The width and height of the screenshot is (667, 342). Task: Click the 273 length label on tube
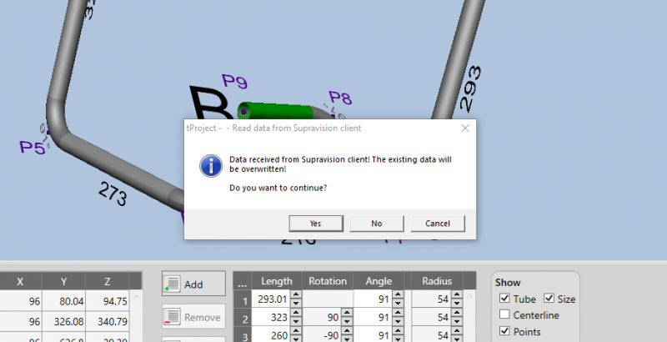113,194
